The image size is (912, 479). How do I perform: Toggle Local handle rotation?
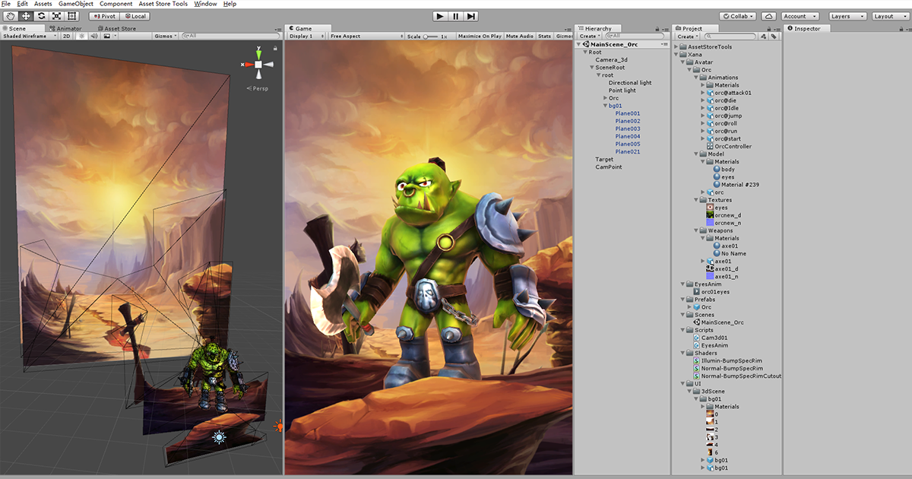click(135, 16)
